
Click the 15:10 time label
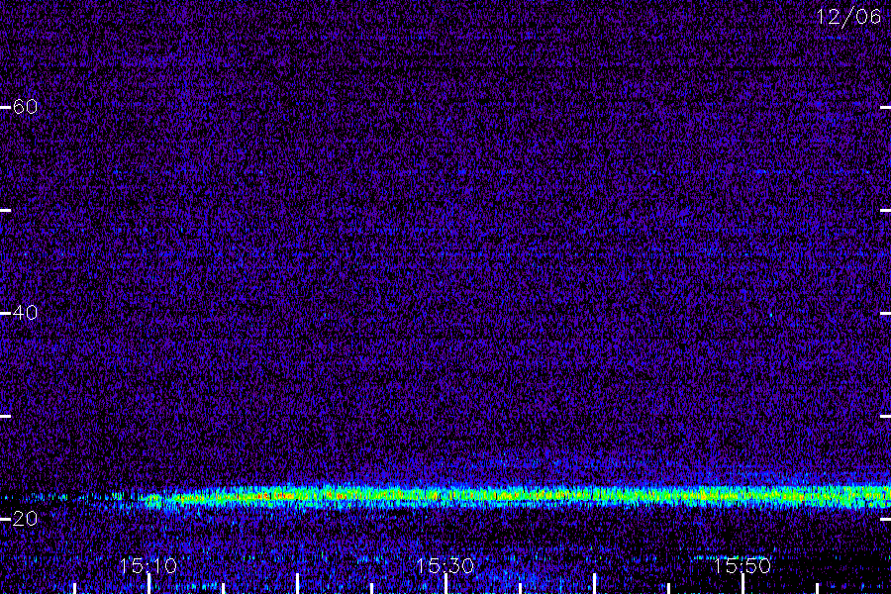(x=148, y=565)
